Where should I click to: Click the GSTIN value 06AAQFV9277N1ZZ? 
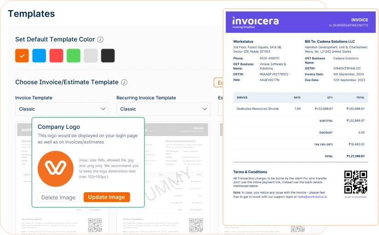click(274, 74)
